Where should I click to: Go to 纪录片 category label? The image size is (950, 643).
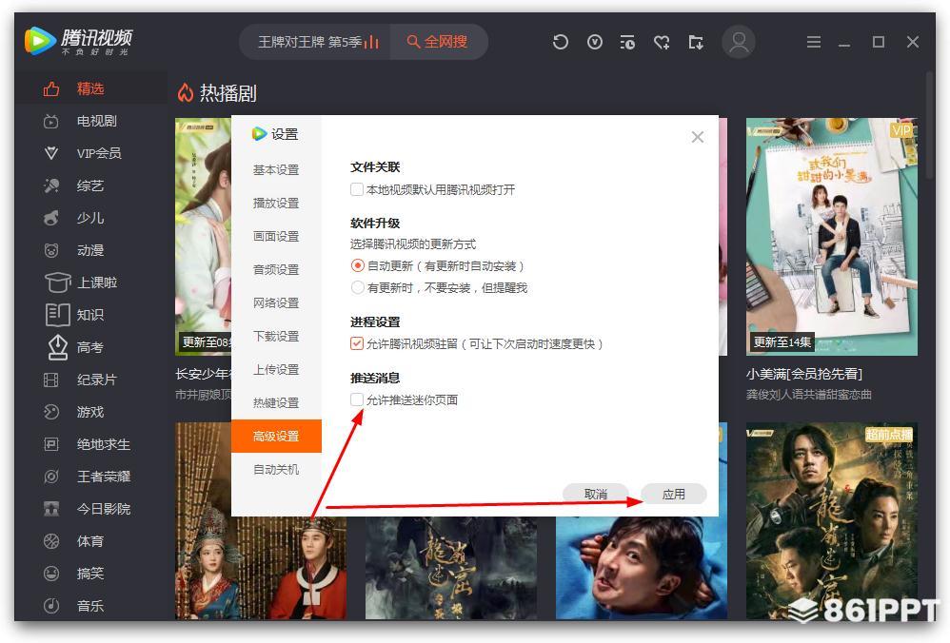pyautogui.click(x=97, y=380)
